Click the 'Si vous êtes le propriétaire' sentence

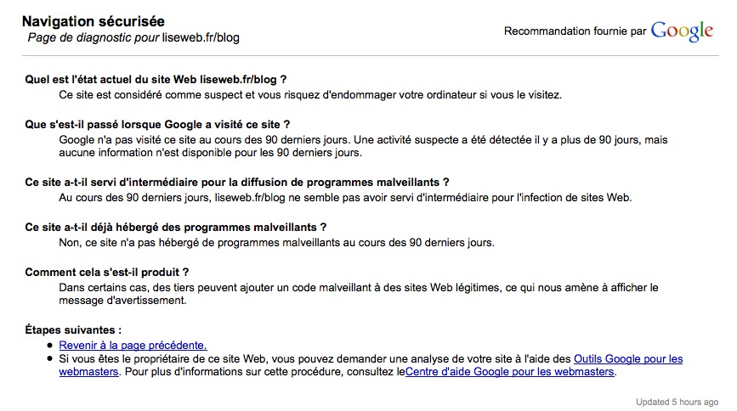coord(315,359)
